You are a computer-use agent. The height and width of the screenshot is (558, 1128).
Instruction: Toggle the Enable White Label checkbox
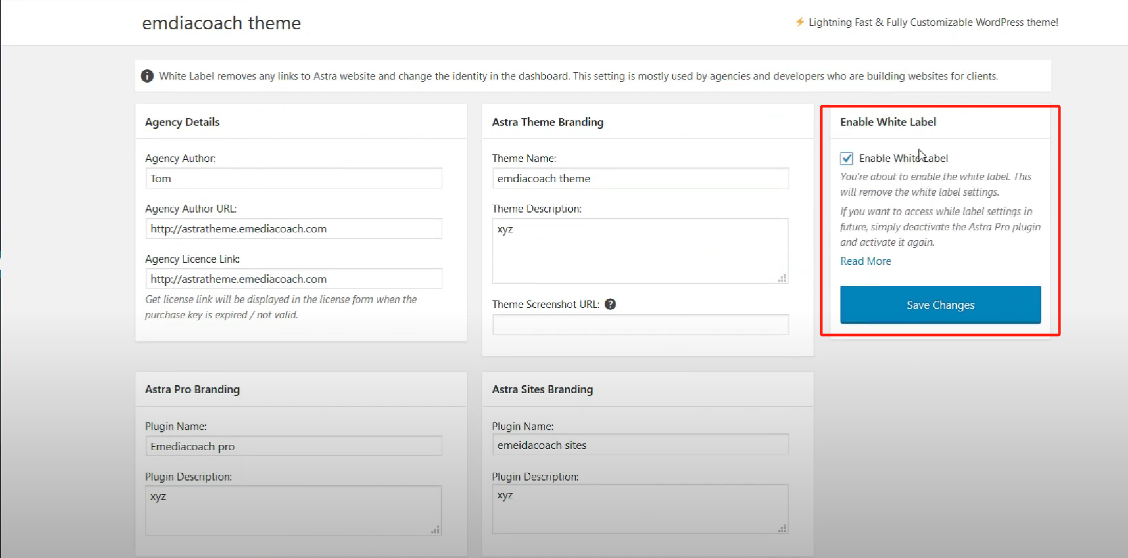[846, 158]
